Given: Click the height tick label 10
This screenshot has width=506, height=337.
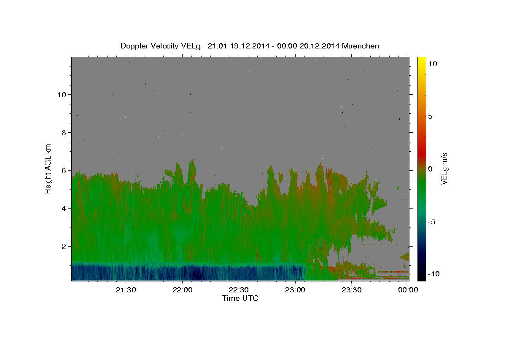Looking at the screenshot, I should (x=62, y=94).
